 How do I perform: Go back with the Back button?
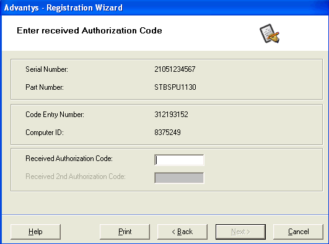point(182,232)
